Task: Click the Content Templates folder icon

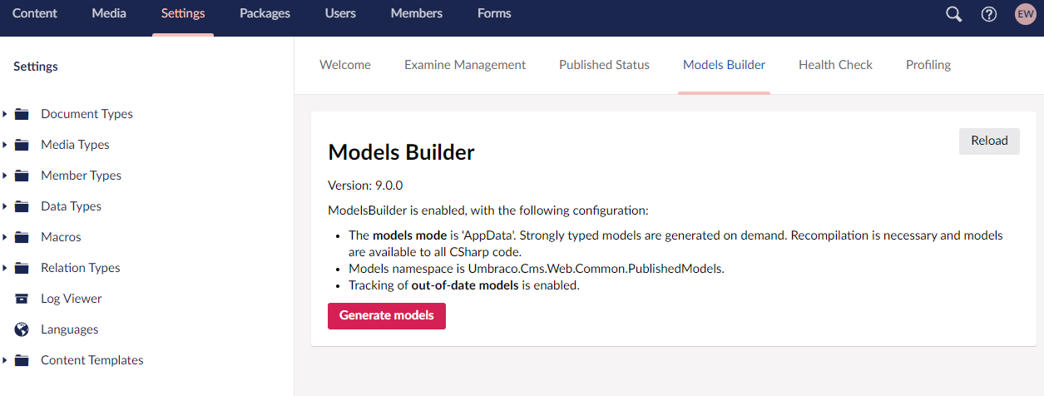Action: click(22, 360)
